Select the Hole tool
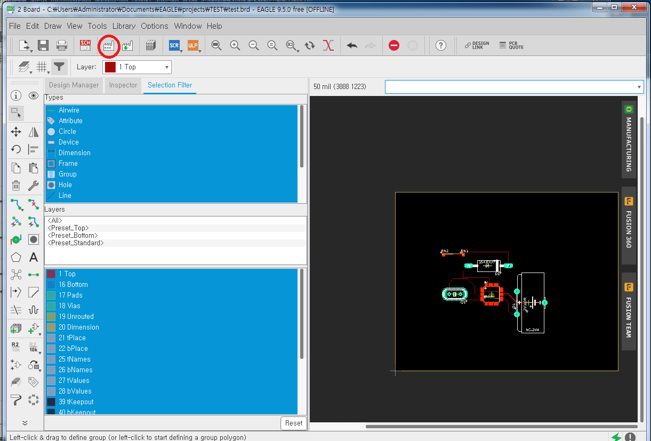651x441 pixels. click(34, 239)
